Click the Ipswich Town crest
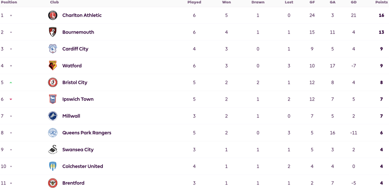 click(53, 99)
